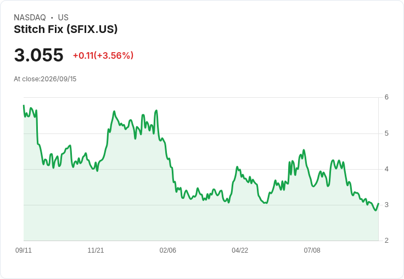This screenshot has height=279, width=404.
Task: Click the US market label
Action: click(63, 18)
